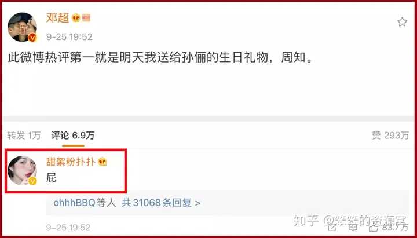The height and width of the screenshot is (238, 417).
Task: Click the crown badge beside 甜絮粉扑扑
Action: coord(102,162)
